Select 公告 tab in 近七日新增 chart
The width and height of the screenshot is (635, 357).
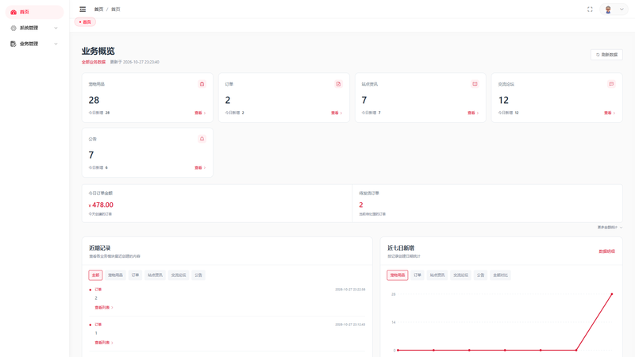pyautogui.click(x=480, y=275)
